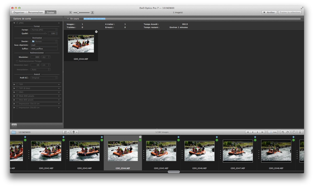Open the dpi resolution unit dropdown

tap(46, 57)
